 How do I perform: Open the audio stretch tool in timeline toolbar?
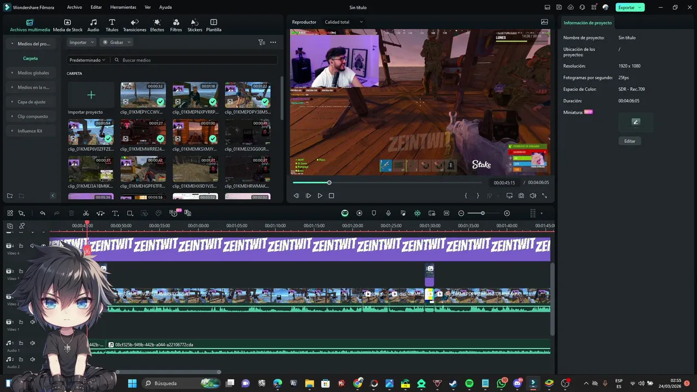pyautogui.click(x=101, y=213)
